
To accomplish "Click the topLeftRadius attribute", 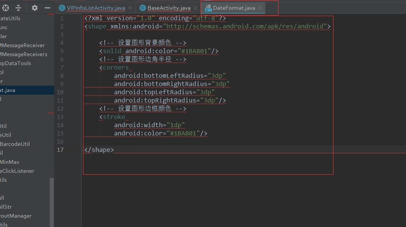I will click(x=164, y=92).
